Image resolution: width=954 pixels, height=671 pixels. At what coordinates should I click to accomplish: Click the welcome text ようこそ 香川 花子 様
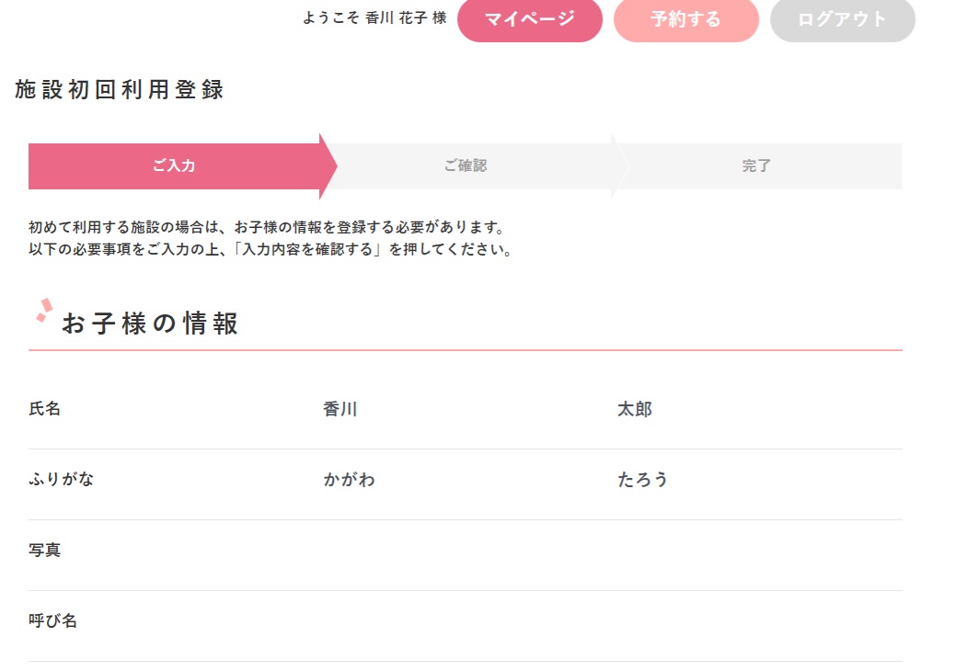tap(374, 18)
